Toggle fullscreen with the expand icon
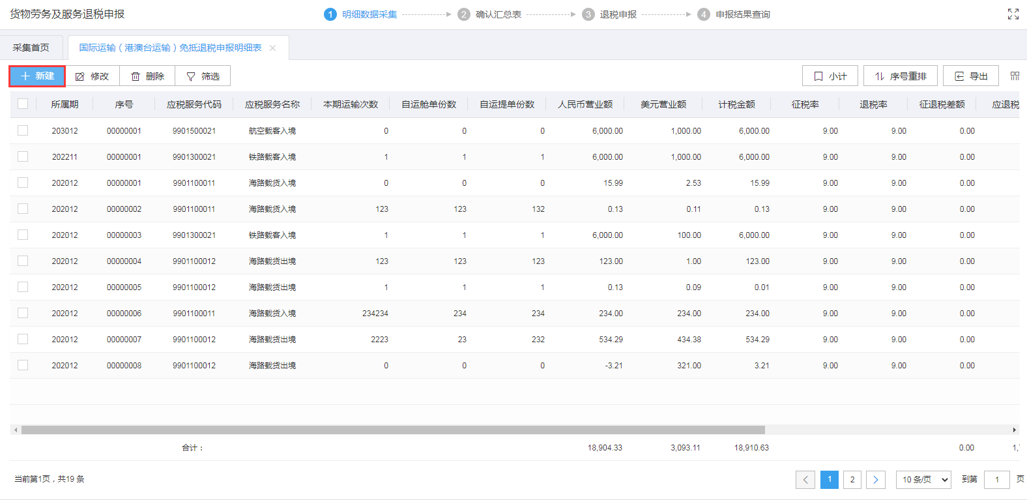This screenshot has height=500, width=1027. tap(1013, 14)
